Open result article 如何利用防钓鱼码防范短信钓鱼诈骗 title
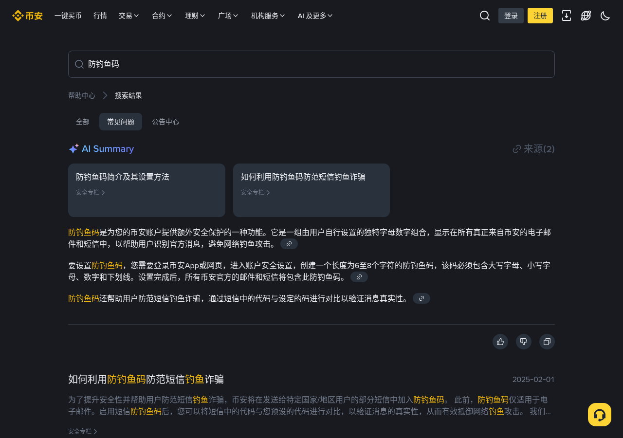 pyautogui.click(x=146, y=379)
